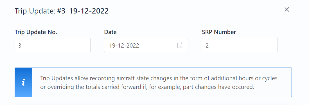Image resolution: width=309 pixels, height=105 pixels.
Task: Click the 'SRP Number' field label
Action: 219,32
